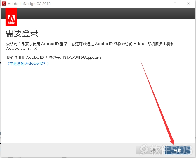Open the 不是您的 Adobe ID? link
Viewport: 196px width, 158px height.
pos(28,64)
